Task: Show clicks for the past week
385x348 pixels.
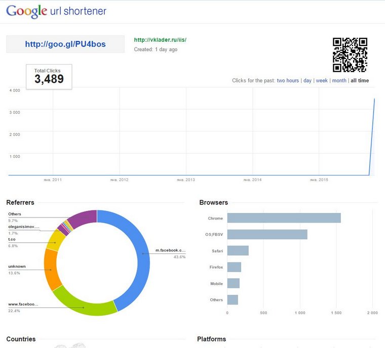Action: (x=322, y=80)
